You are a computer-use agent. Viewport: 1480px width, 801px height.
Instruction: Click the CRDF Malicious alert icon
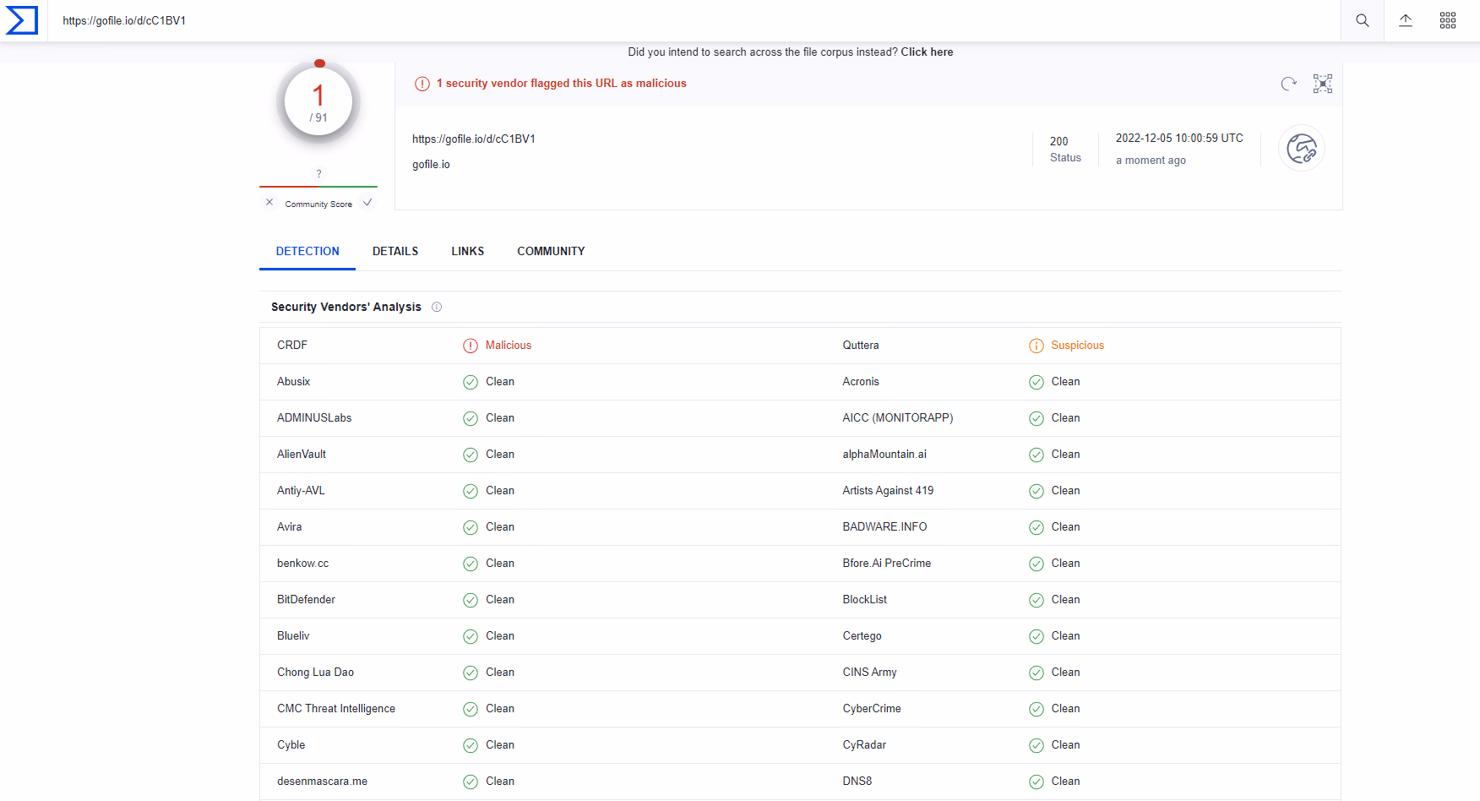471,346
